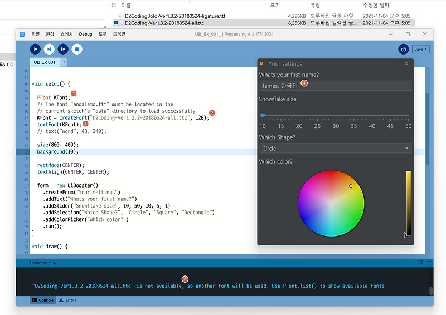Sort by 크기 column in Explorer
Viewport: 446px width, 315px height.
click(x=275, y=5)
